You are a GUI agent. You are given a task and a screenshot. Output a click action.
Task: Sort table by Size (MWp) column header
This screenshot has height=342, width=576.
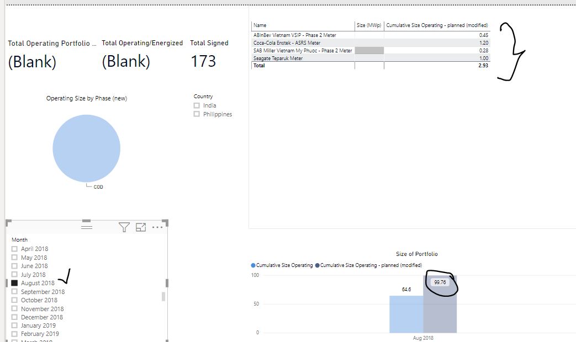369,25
